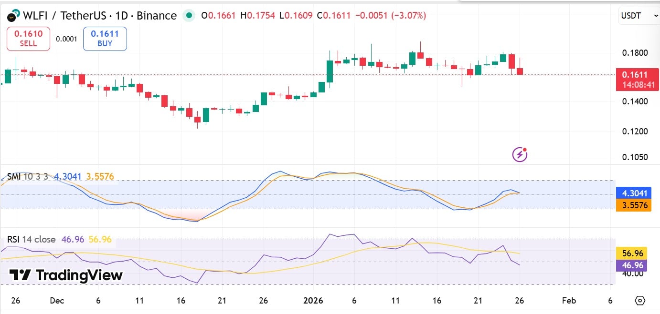660x314 pixels.
Task: Click the TradingView logo watermark
Action: pyautogui.click(x=66, y=275)
